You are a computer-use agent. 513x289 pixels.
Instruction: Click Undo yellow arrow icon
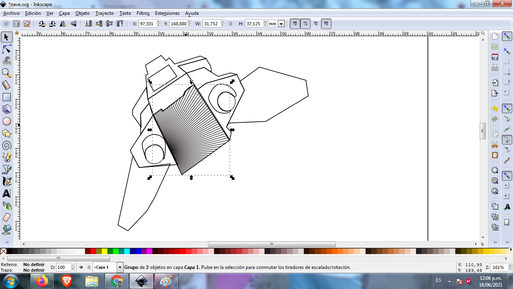pyautogui.click(x=495, y=109)
